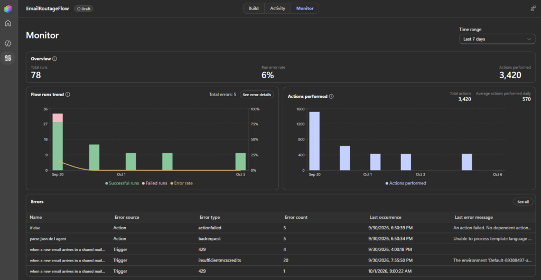This screenshot has height=280, width=541.
Task: Click the Run error rate 6% value
Action: [x=268, y=75]
